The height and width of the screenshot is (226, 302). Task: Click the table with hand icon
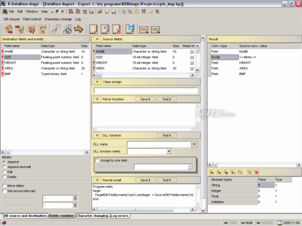click(42, 29)
